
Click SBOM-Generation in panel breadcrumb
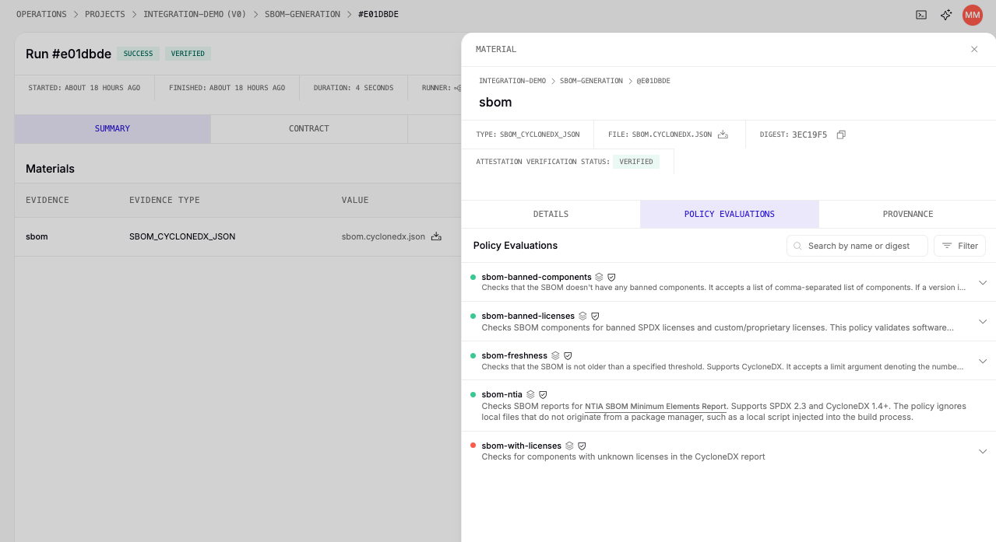coord(591,81)
